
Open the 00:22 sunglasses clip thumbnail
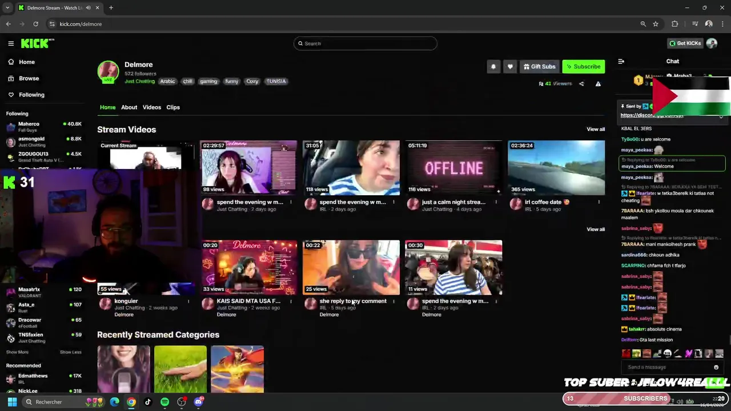click(351, 267)
